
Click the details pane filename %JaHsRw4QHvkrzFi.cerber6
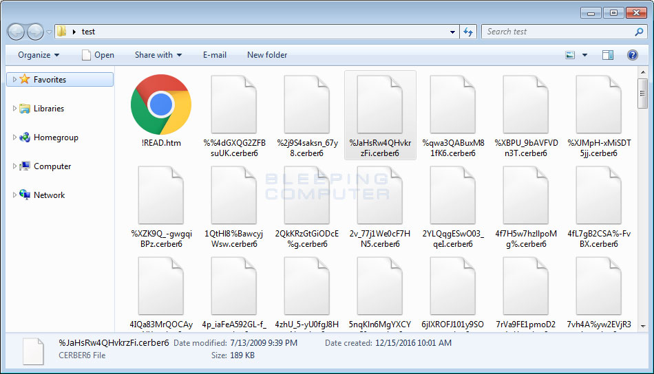point(114,343)
